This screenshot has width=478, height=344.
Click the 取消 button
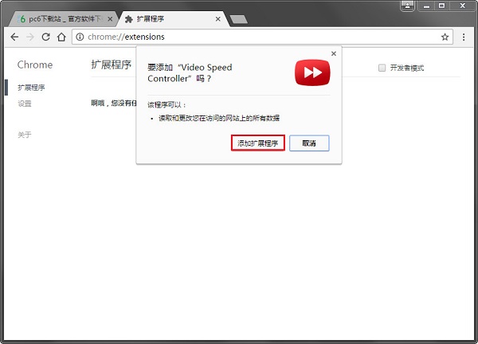[309, 143]
